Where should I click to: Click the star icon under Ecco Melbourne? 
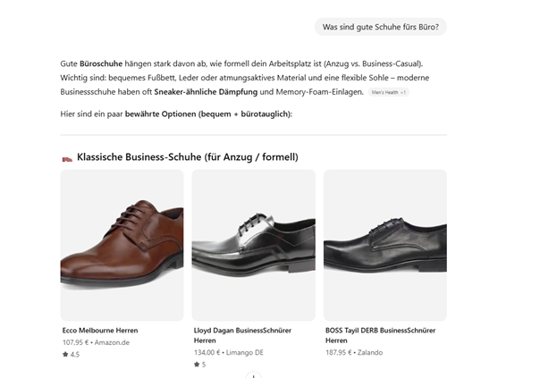65,355
